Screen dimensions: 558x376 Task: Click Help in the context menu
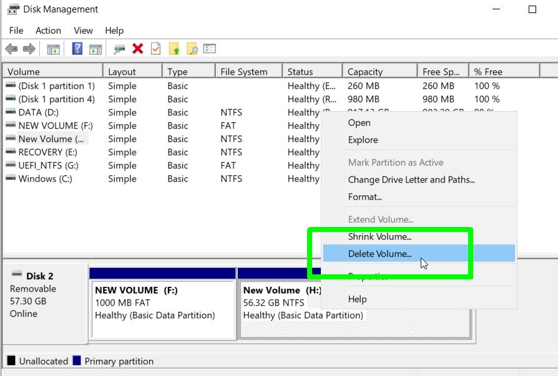[x=419, y=299]
